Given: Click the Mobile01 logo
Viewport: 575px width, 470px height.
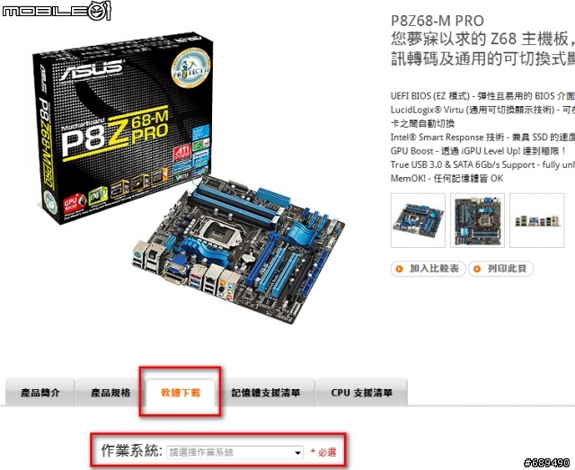Looking at the screenshot, I should 57,10.
